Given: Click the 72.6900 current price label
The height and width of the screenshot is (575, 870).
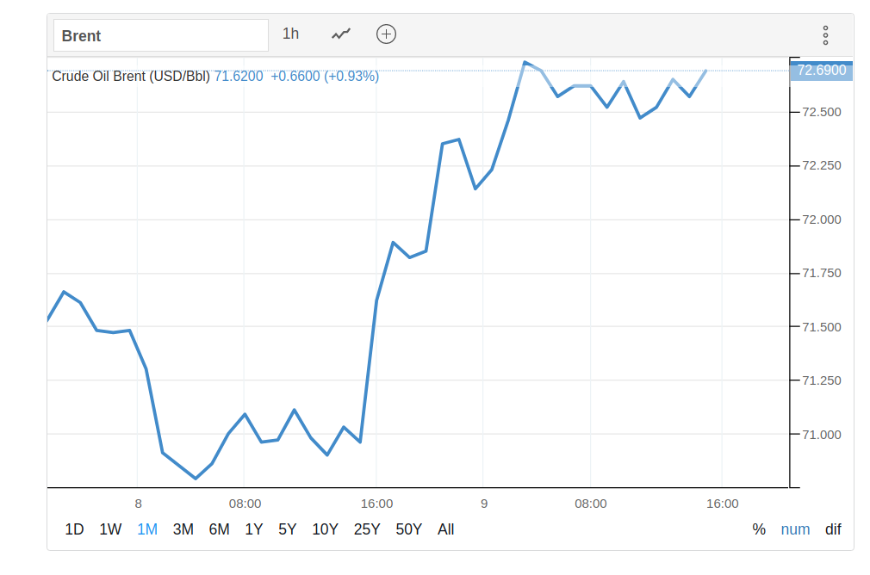Looking at the screenshot, I should tap(821, 71).
